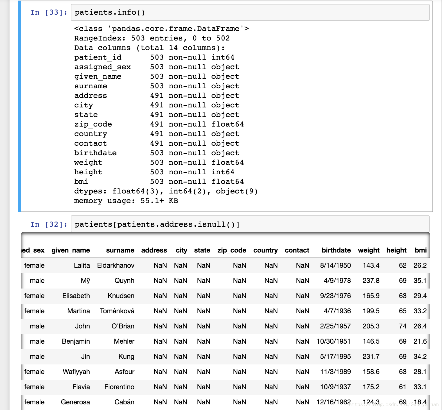This screenshot has height=410, width=442.
Task: Click weight value 143.4
Action: pos(371,265)
